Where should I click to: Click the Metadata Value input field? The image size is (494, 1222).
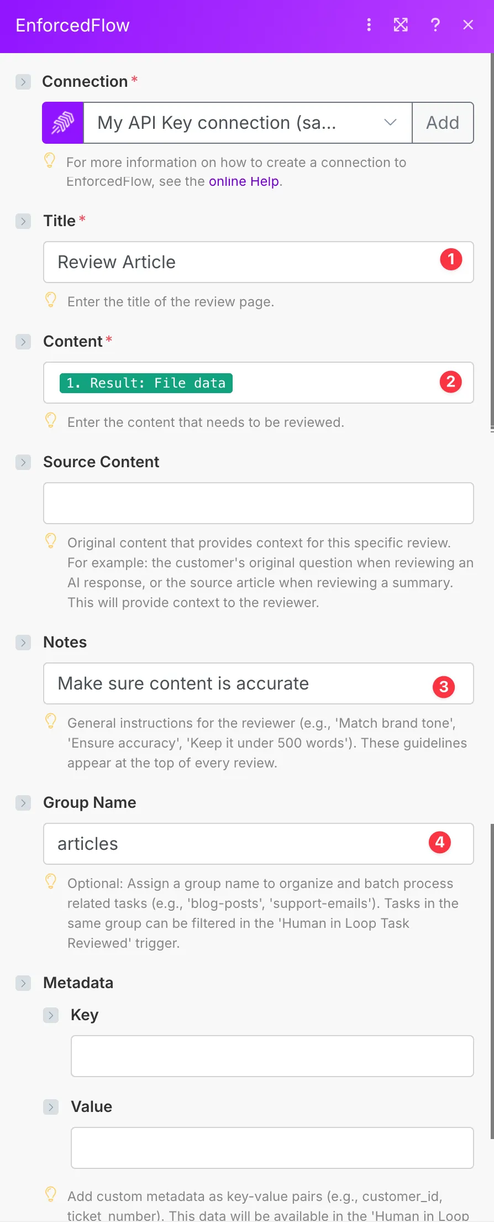pos(272,1148)
